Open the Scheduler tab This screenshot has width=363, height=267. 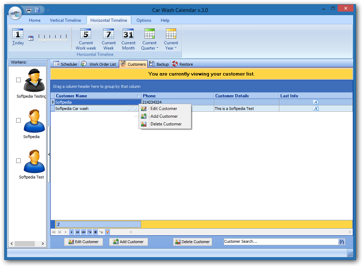coord(66,64)
